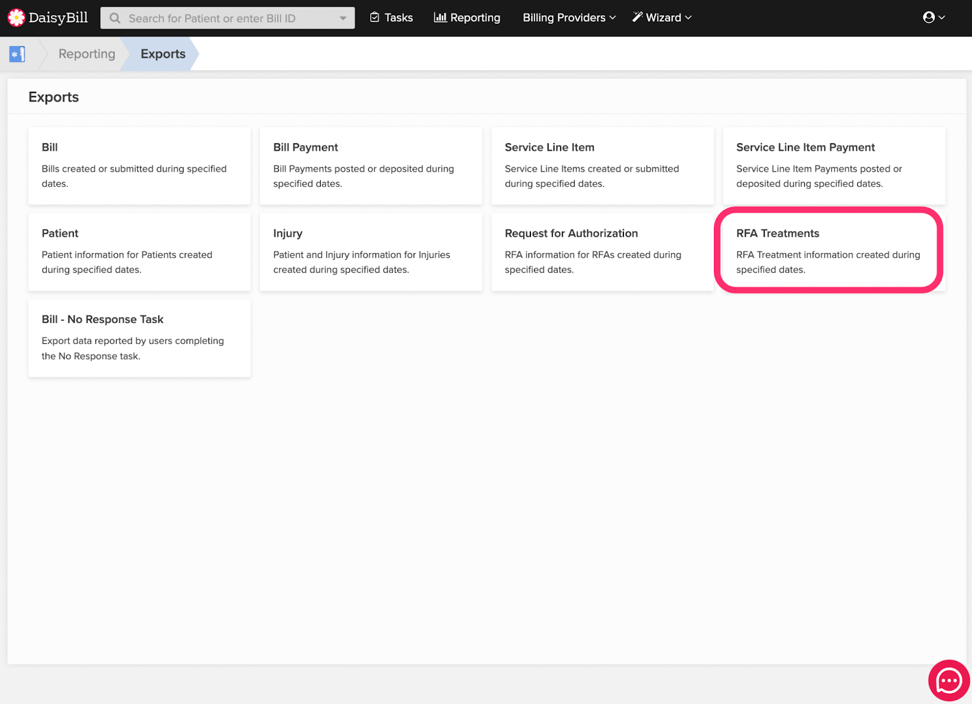Viewport: 972px width, 704px height.
Task: Choose the Service Line Item Payment export
Action: click(x=833, y=166)
